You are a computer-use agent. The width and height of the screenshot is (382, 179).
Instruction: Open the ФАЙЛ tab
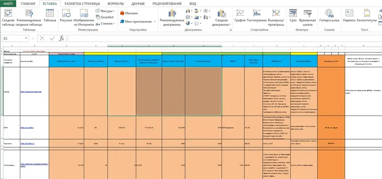[x=8, y=4]
